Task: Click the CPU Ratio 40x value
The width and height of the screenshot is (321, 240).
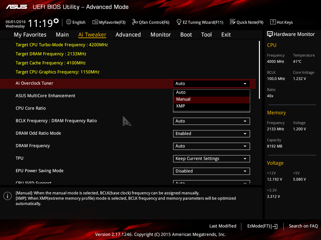Action: point(270,96)
